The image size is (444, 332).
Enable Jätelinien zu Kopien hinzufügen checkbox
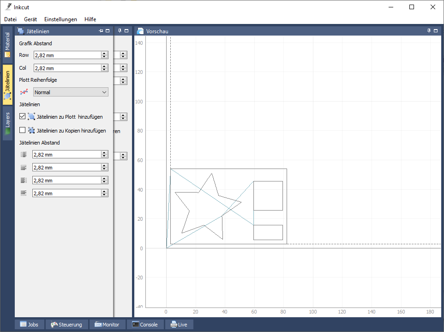(23, 131)
